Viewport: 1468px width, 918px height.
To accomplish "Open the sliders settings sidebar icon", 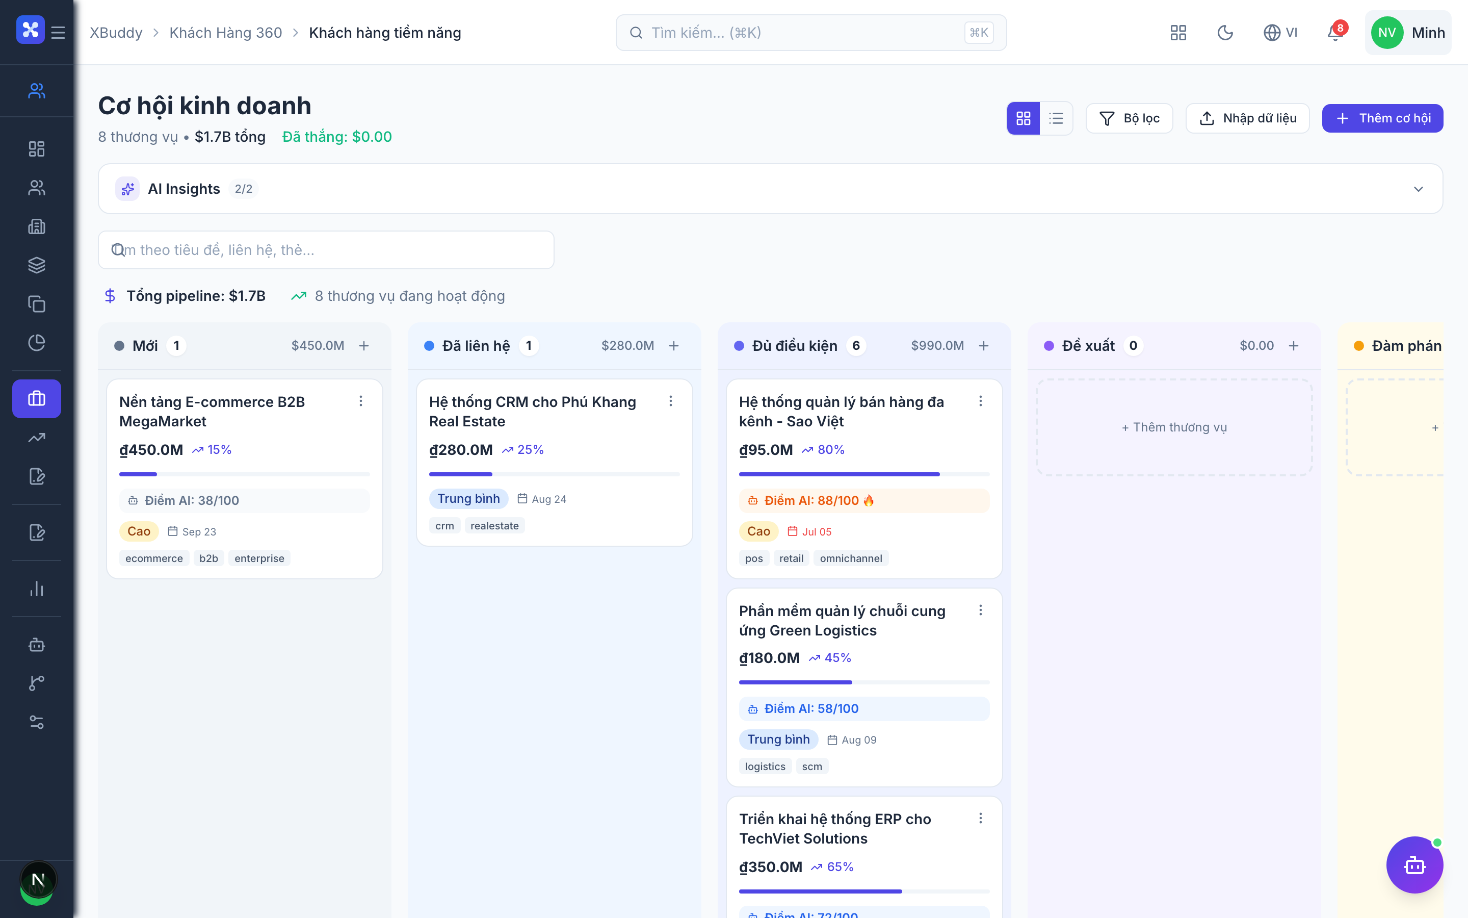I will (x=36, y=722).
